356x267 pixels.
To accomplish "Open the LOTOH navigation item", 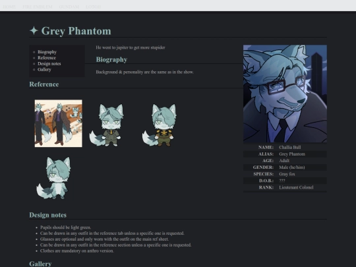I will coord(94,7).
